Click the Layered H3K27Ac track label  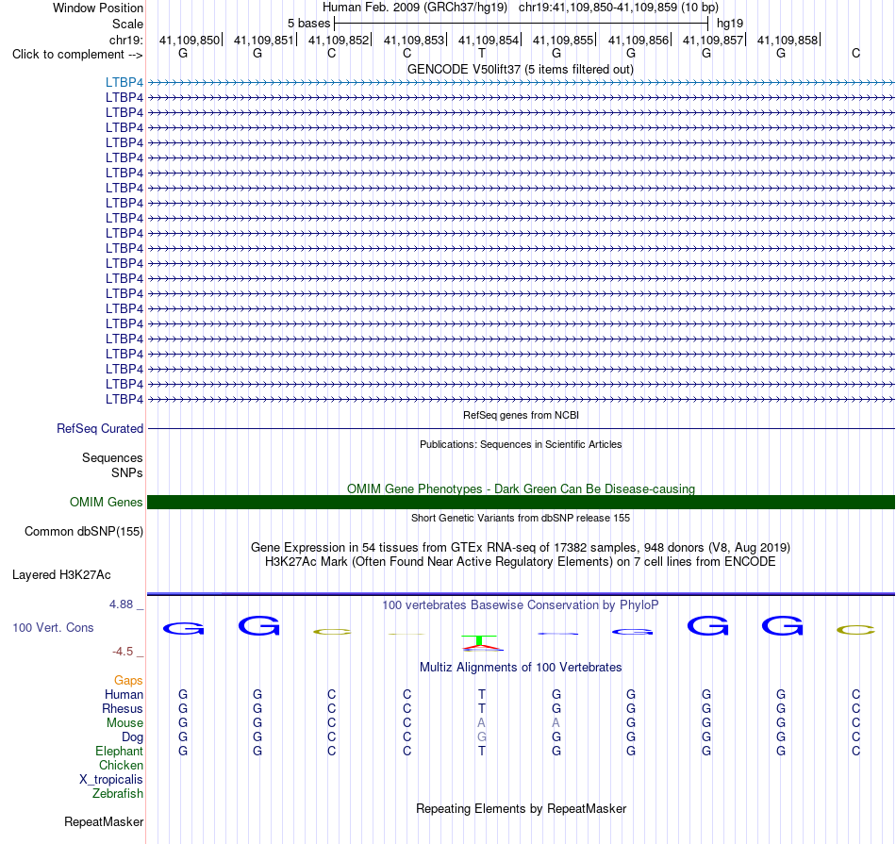pos(61,575)
